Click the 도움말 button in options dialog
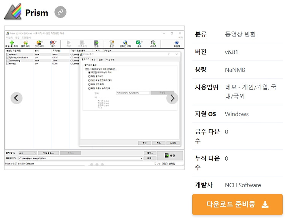The height and width of the screenshot is (218, 285). coord(173,143)
